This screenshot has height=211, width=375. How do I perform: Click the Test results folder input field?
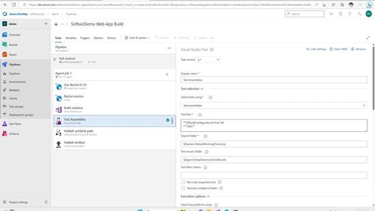point(274,159)
